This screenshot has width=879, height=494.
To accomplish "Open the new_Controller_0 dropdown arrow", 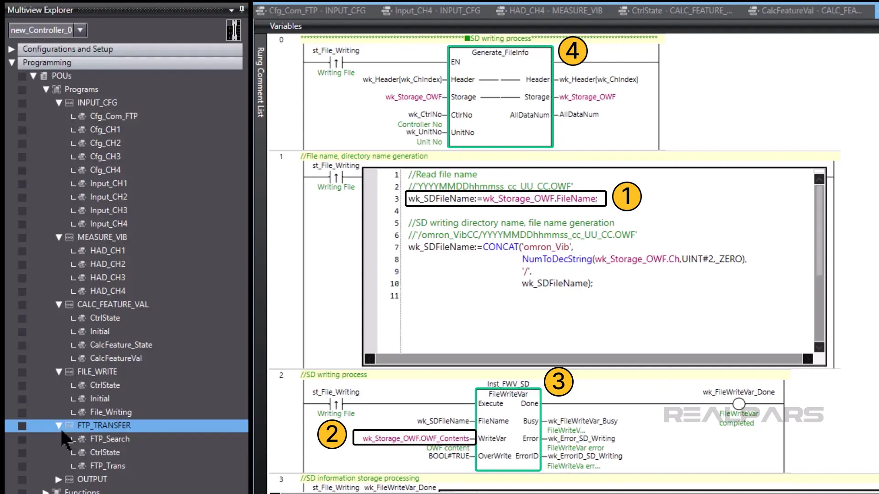I will [80, 30].
